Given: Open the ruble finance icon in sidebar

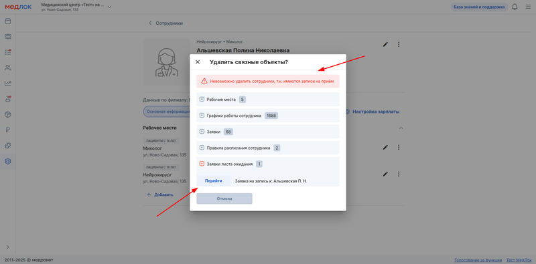Looking at the screenshot, I should [7, 130].
